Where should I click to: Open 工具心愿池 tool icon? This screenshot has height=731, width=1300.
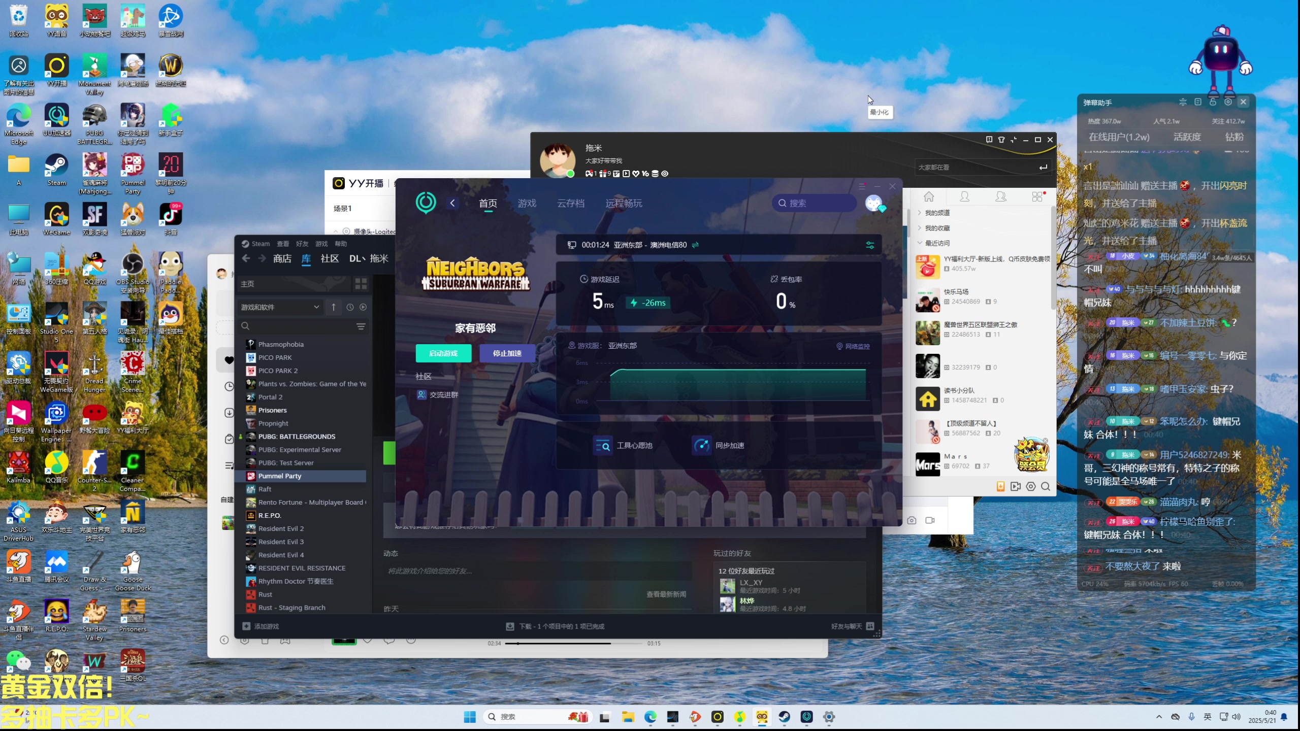(x=603, y=445)
